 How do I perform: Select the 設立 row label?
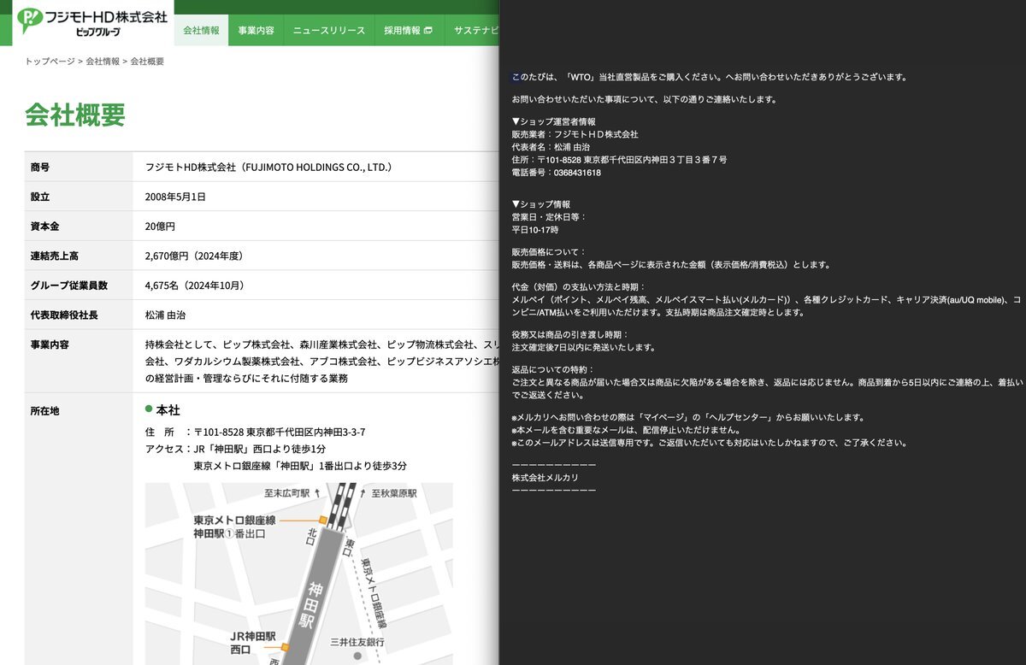40,197
